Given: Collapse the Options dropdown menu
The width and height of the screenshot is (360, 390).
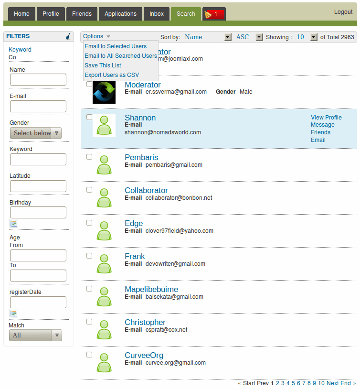Looking at the screenshot, I should click(x=96, y=36).
